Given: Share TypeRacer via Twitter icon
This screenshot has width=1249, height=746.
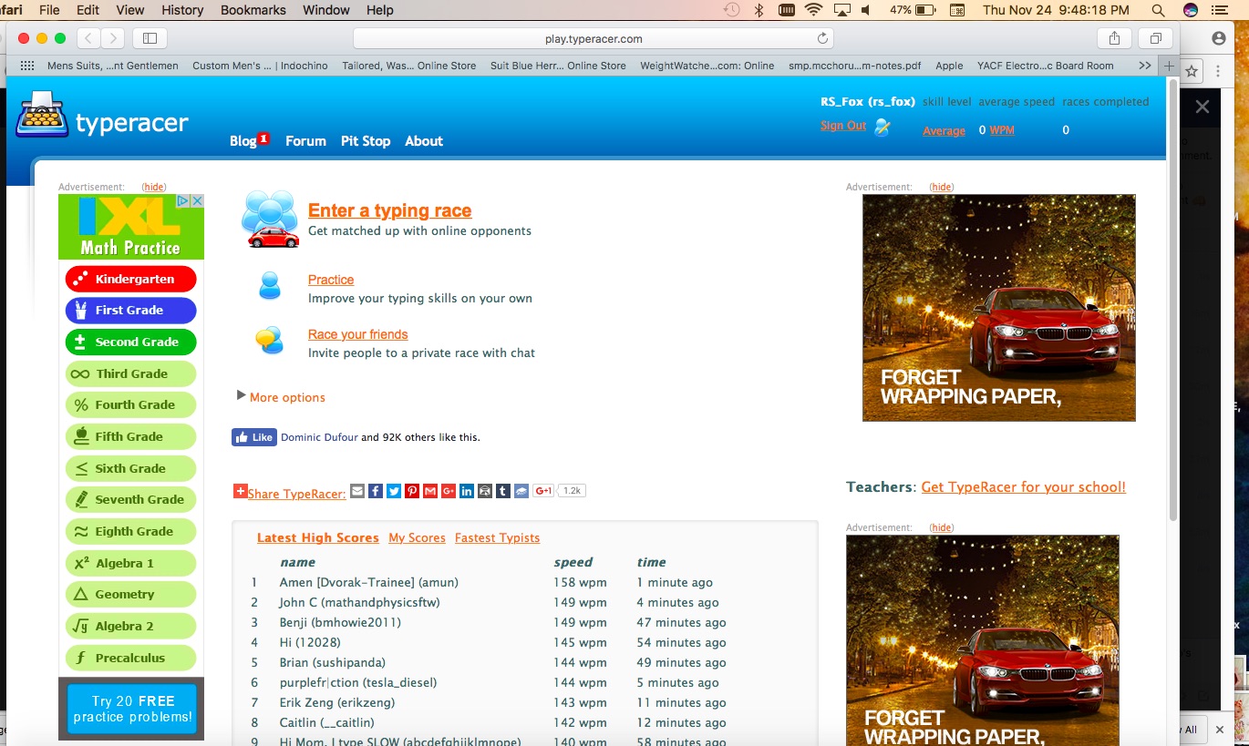Looking at the screenshot, I should (x=394, y=491).
